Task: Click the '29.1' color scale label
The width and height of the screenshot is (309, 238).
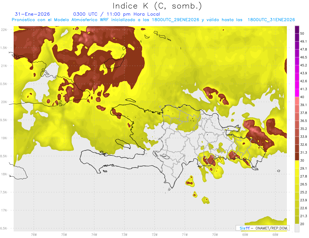Action: 304,168
